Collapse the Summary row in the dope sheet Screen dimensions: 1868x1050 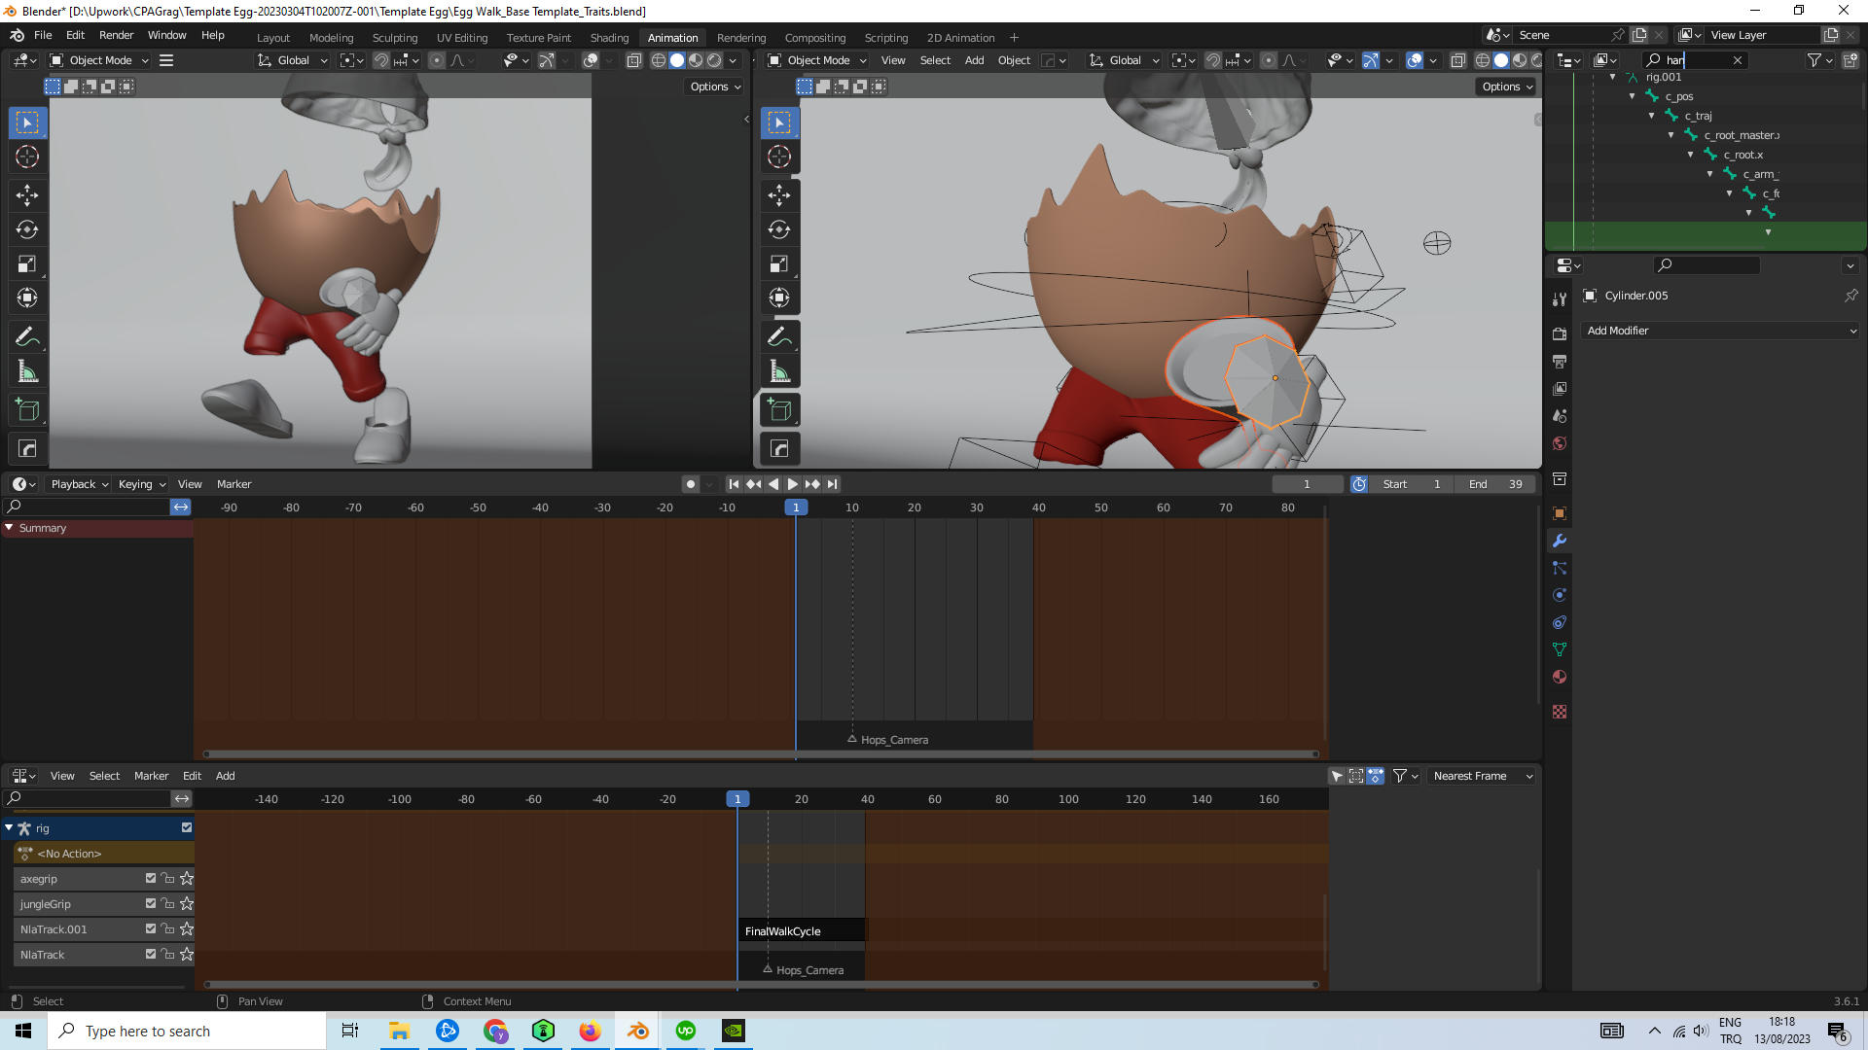[9, 528]
